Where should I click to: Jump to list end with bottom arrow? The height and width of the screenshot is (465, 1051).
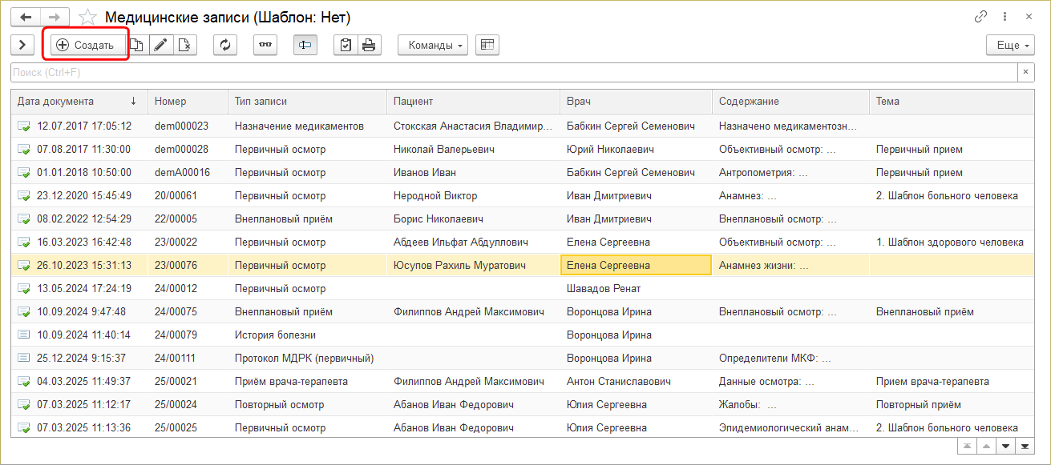1024,446
